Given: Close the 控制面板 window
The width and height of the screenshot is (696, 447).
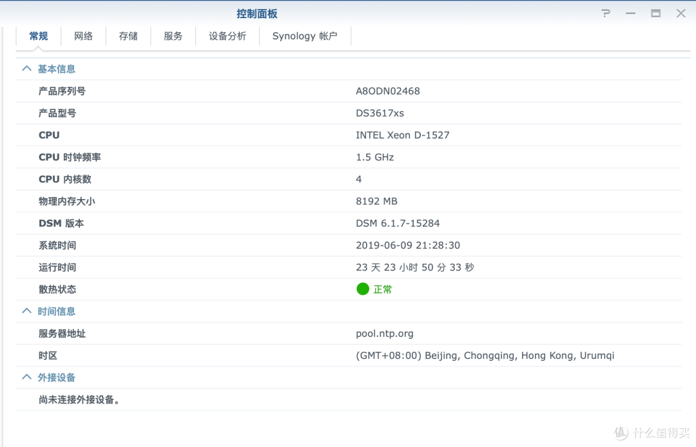Looking at the screenshot, I should point(681,14).
